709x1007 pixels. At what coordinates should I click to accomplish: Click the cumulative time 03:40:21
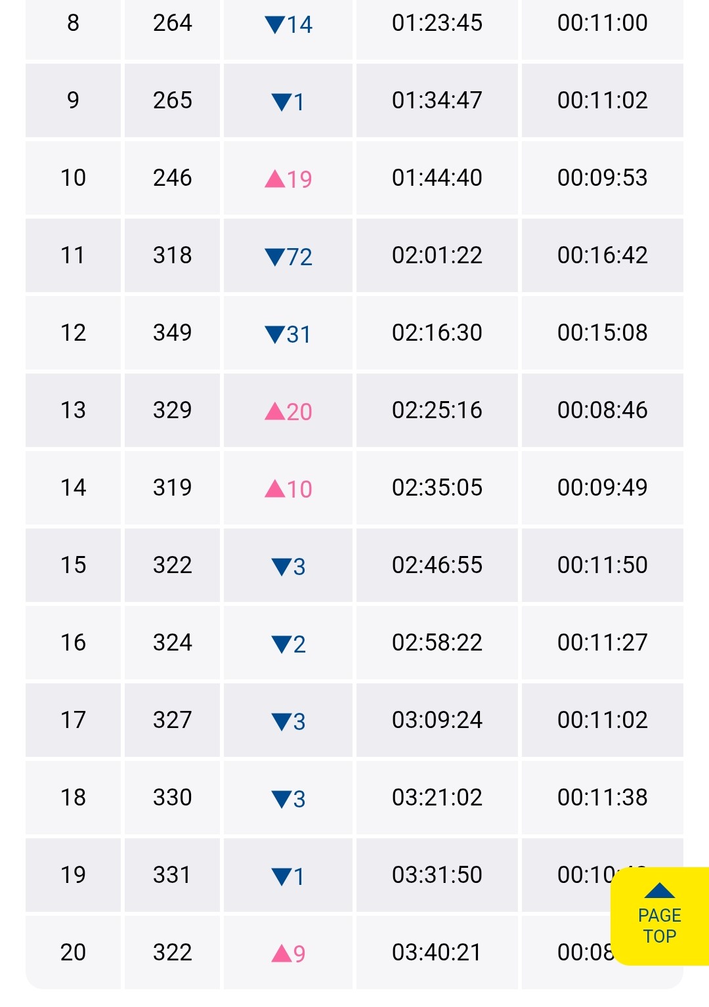pyautogui.click(x=437, y=953)
